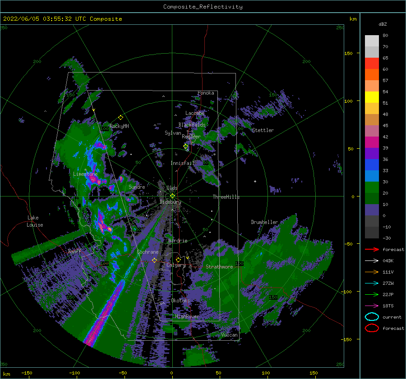Click the red forecast arrow in legend

372,249
